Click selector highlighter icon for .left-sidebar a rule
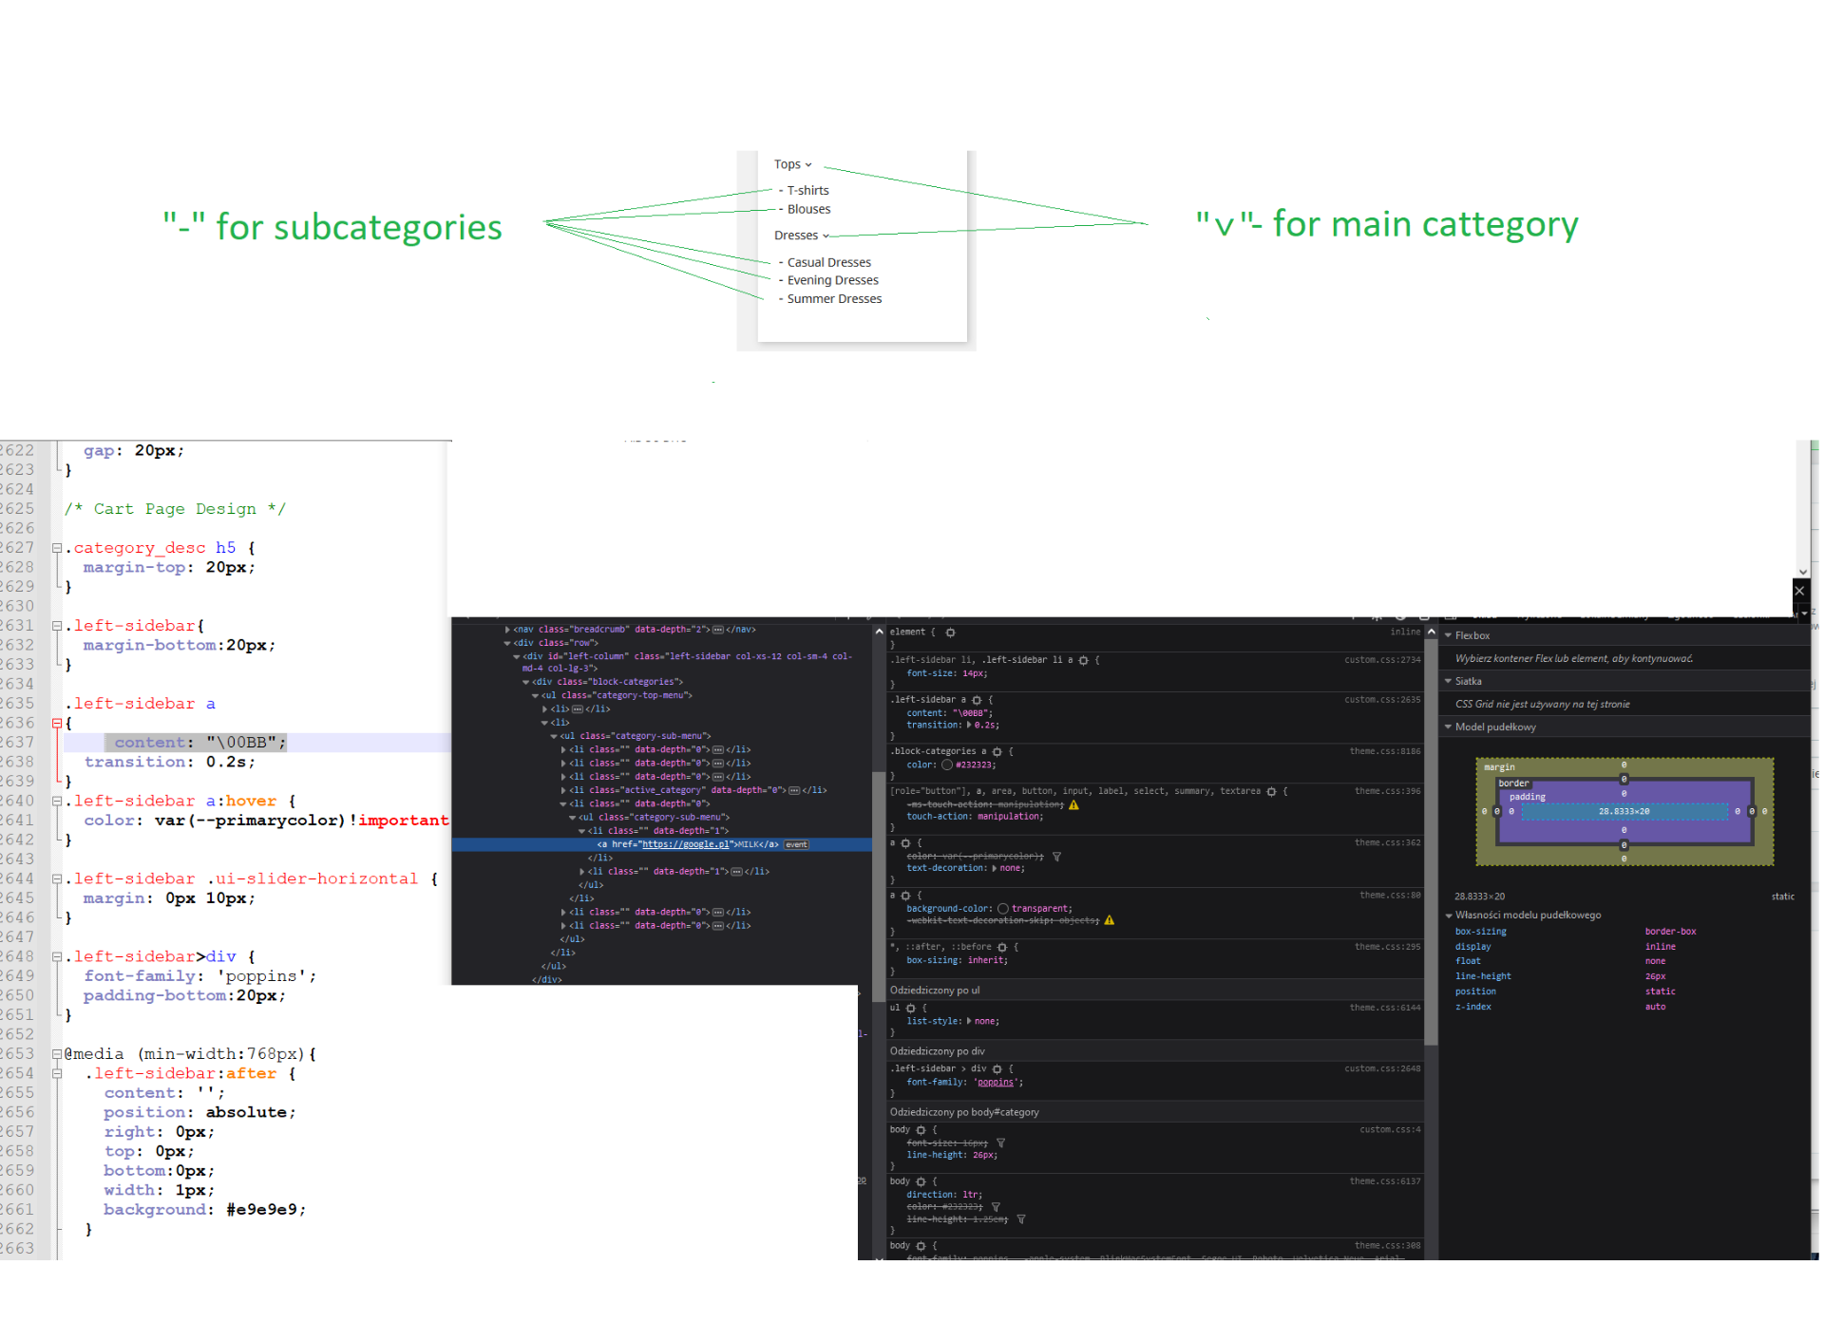 (x=977, y=700)
